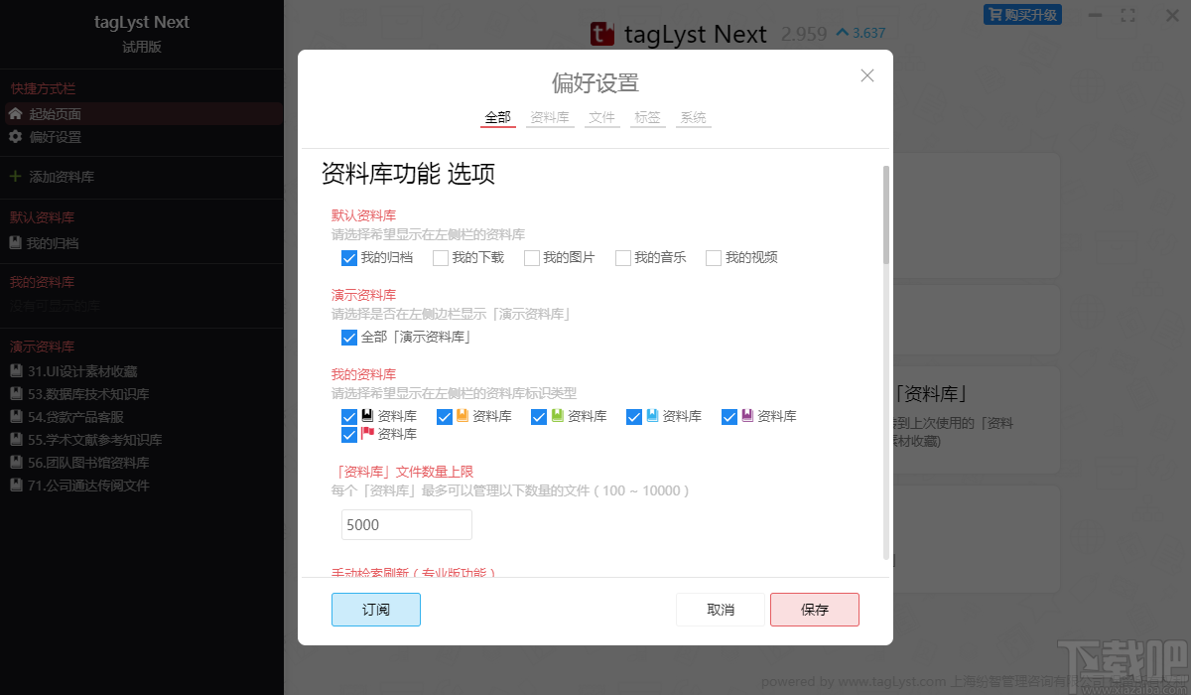Click the gear icon next to 偏好设置
This screenshot has height=695, width=1191.
point(13,136)
